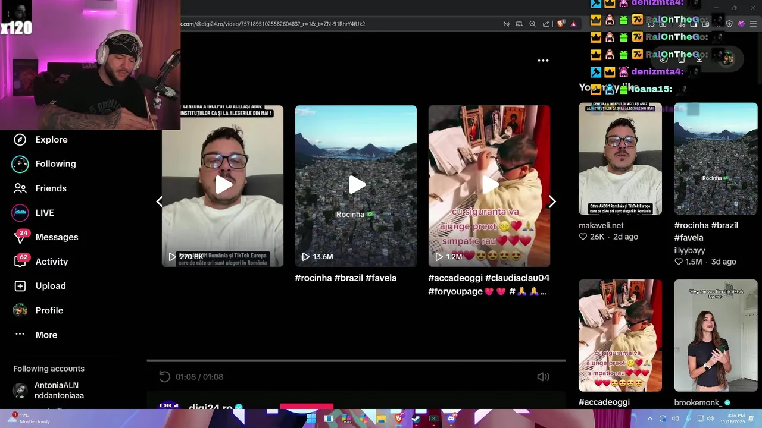
Task: Go to previous carousel videos with left arrow
Action: point(159,202)
